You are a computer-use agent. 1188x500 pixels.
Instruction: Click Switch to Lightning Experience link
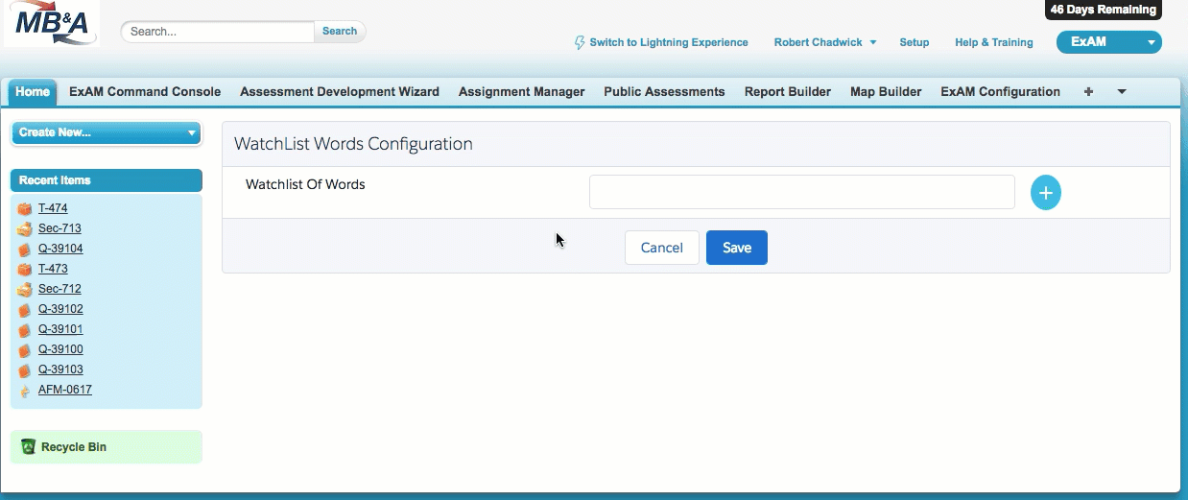(x=669, y=42)
